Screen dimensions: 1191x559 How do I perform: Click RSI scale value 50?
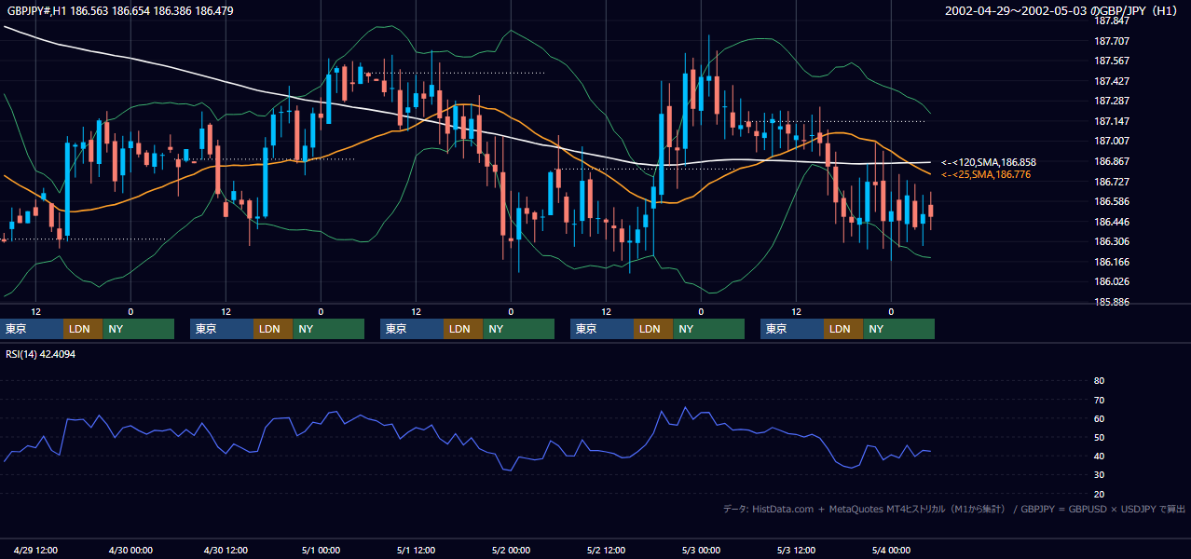click(1099, 438)
